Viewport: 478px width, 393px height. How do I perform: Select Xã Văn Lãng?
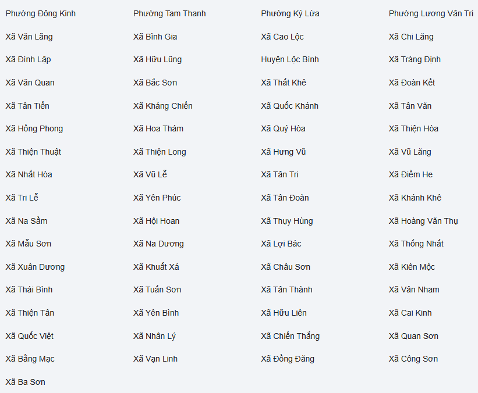29,37
